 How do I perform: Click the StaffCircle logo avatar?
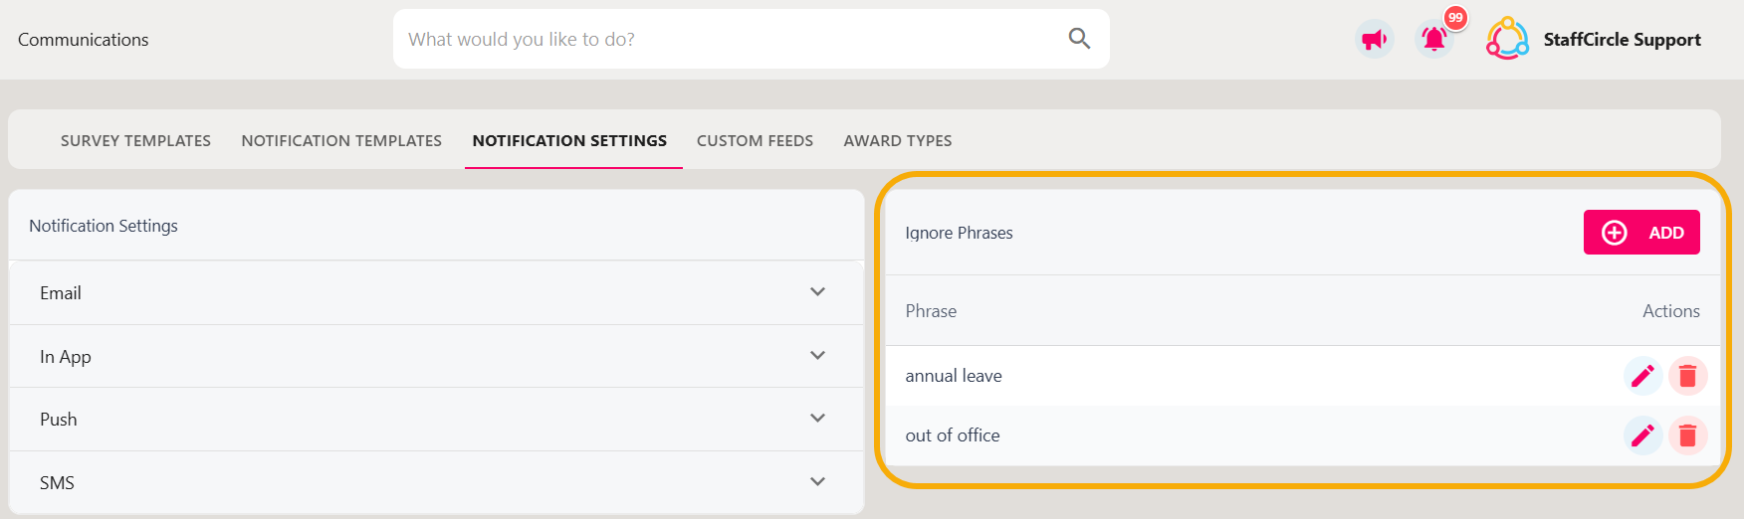coord(1507,39)
